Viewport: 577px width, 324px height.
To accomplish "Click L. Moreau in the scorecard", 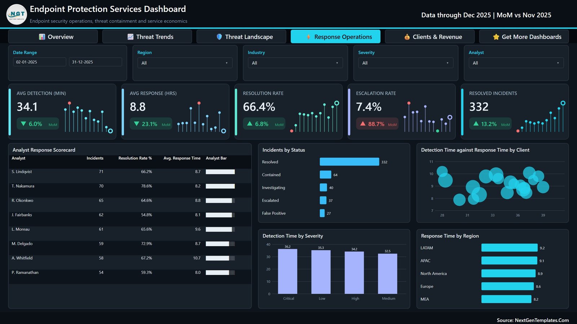I will click(21, 229).
